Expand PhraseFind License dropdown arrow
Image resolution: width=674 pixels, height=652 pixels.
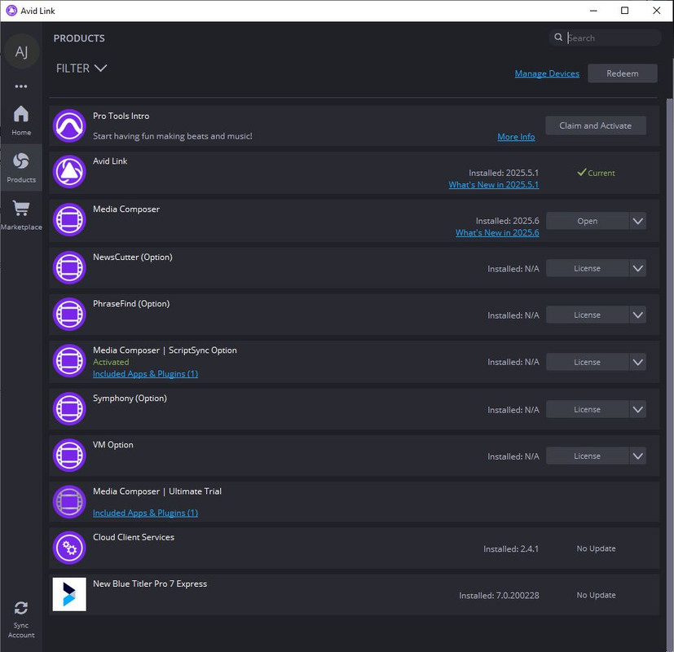638,315
